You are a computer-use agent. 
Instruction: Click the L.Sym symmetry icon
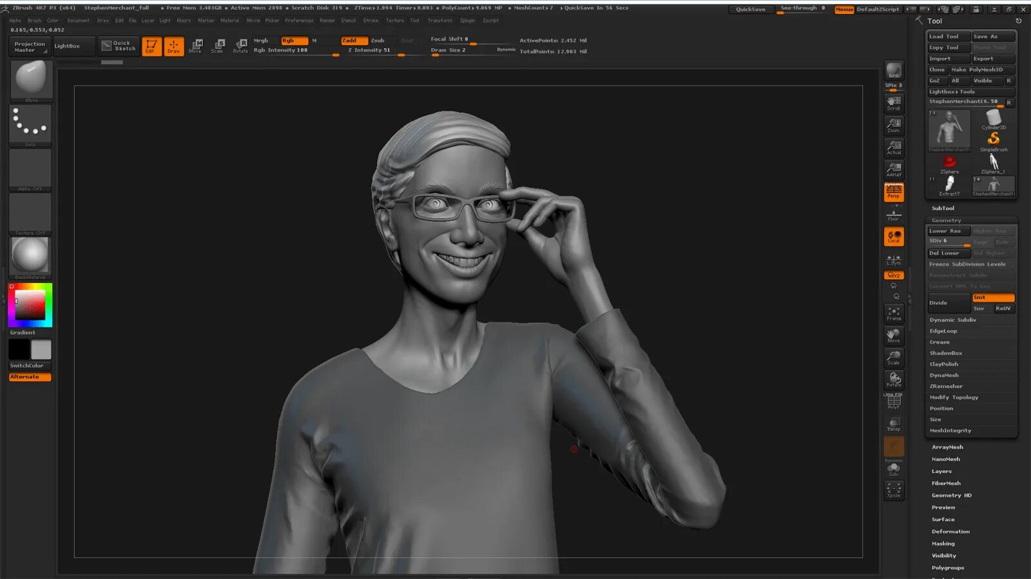coord(894,260)
